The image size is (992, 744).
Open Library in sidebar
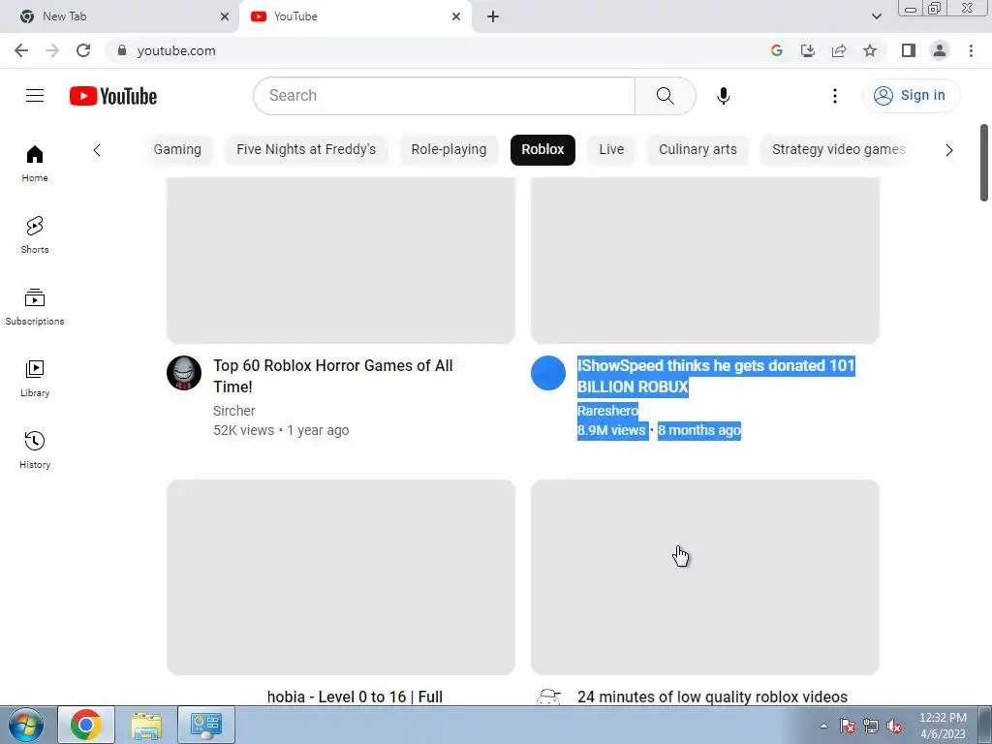point(35,379)
